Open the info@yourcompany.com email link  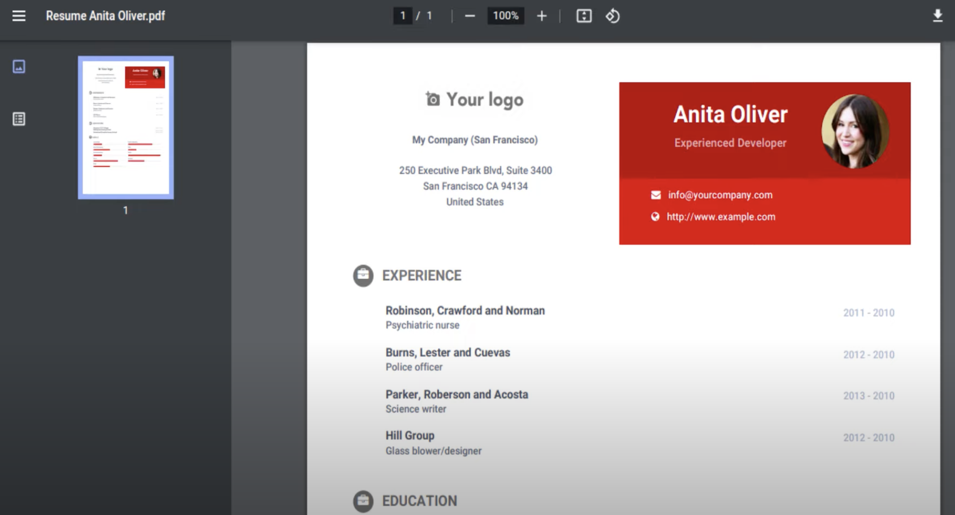(x=720, y=195)
